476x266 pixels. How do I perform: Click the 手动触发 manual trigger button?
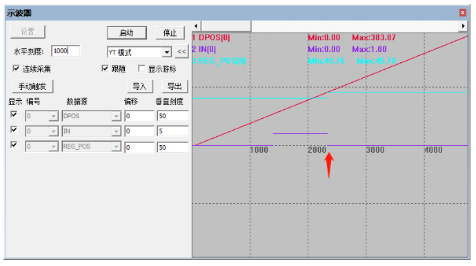tap(32, 86)
